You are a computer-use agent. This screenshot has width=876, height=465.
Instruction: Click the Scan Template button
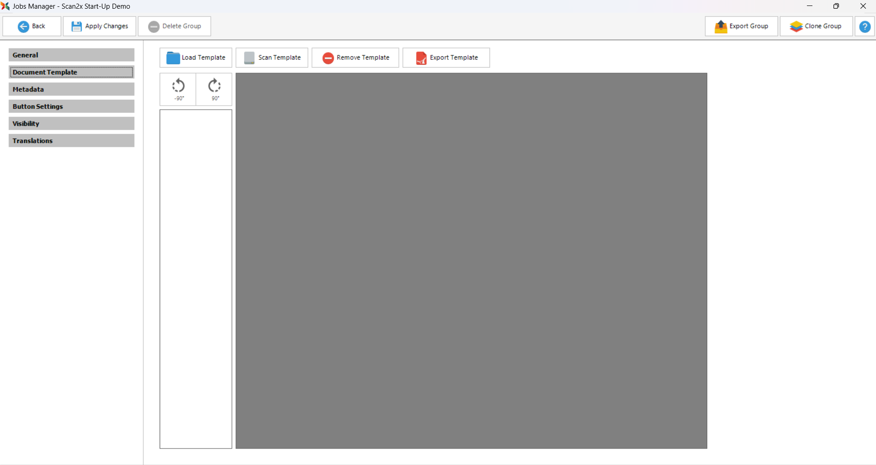tap(272, 58)
